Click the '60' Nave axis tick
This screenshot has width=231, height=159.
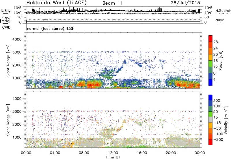coord(206,17)
